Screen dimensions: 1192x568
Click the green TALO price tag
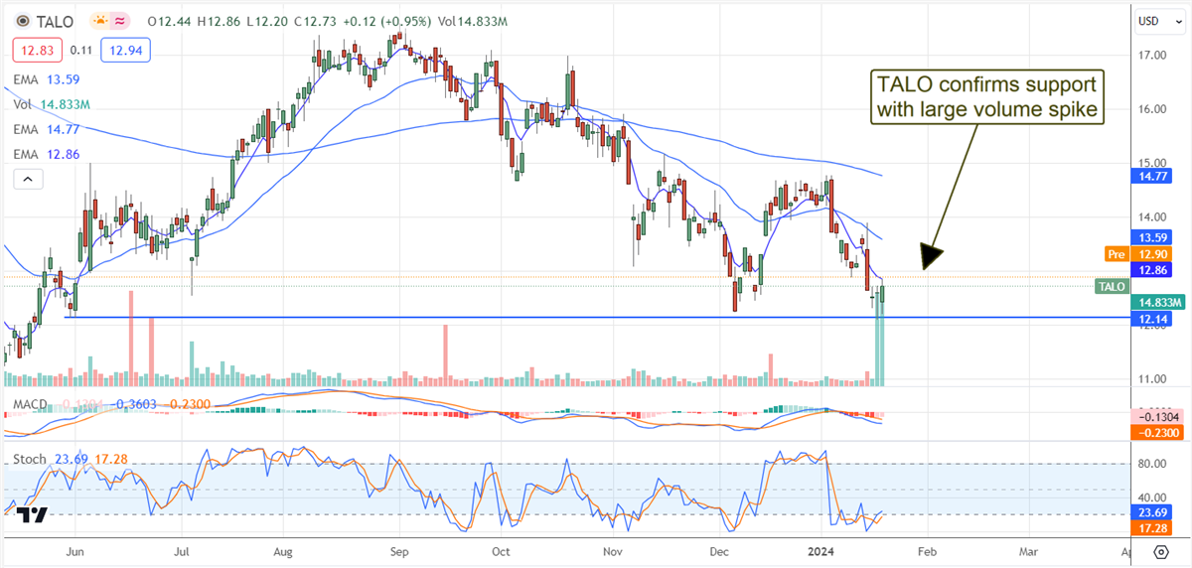(1112, 286)
